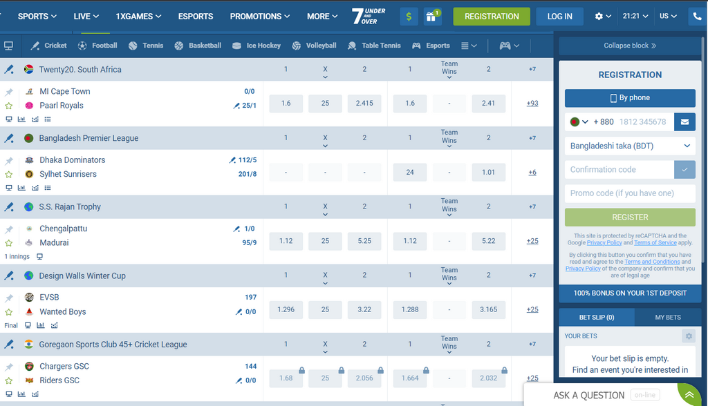Open the ESPORTS menu
This screenshot has width=708, height=406.
click(195, 16)
